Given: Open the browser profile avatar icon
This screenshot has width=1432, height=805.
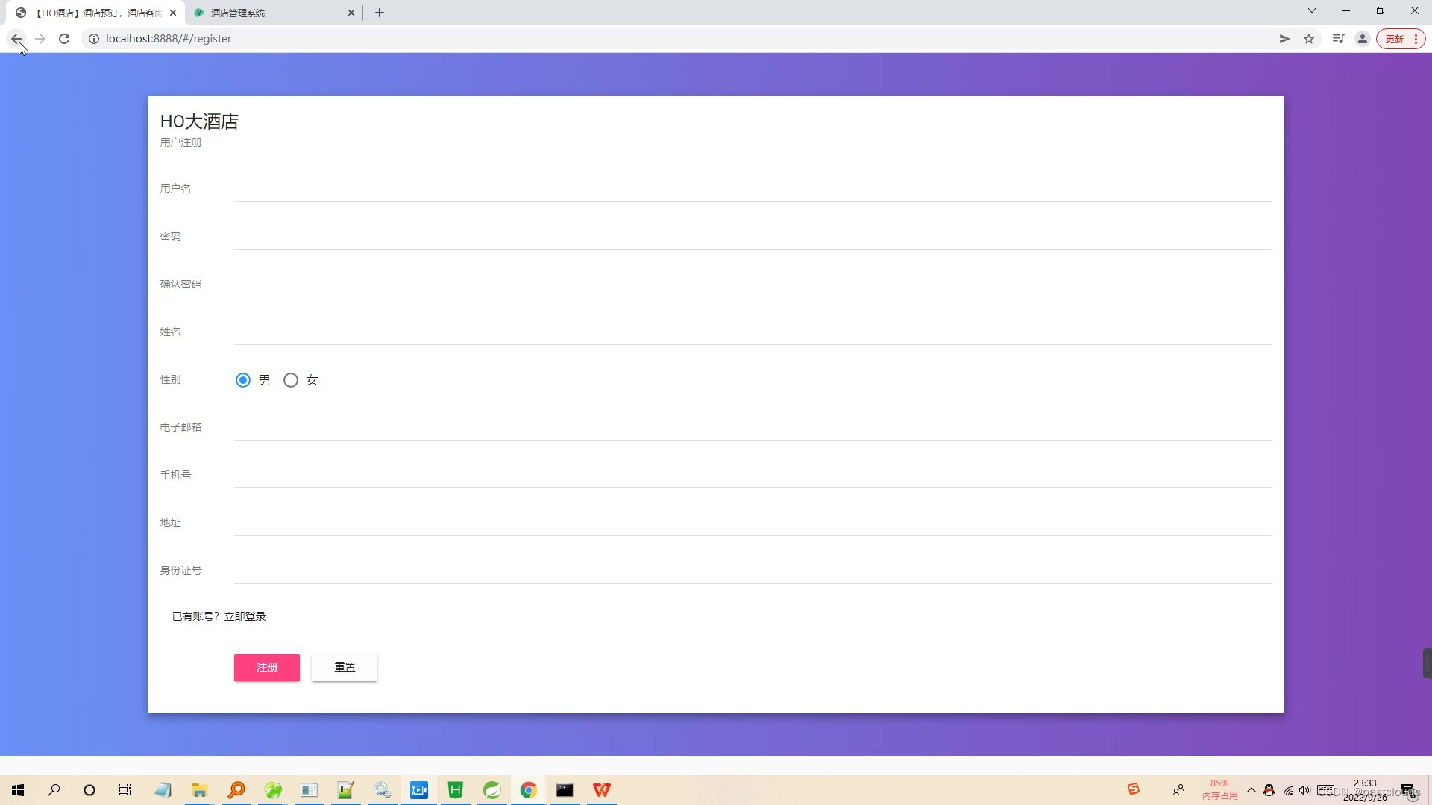Looking at the screenshot, I should [1362, 39].
